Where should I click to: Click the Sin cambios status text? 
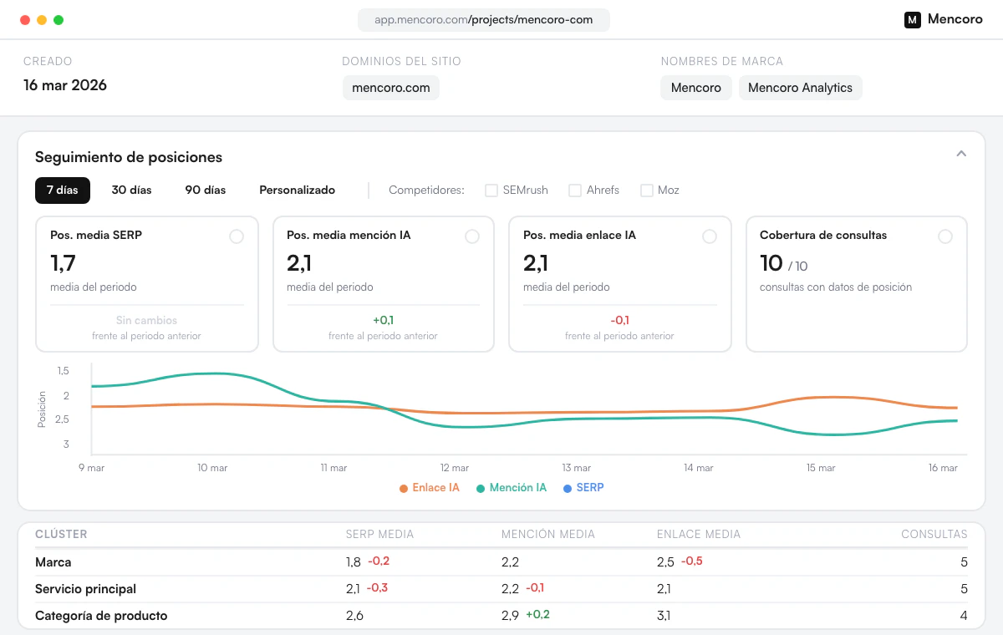pyautogui.click(x=146, y=320)
